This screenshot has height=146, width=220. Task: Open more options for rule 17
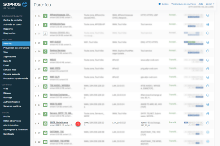[x=208, y=104]
